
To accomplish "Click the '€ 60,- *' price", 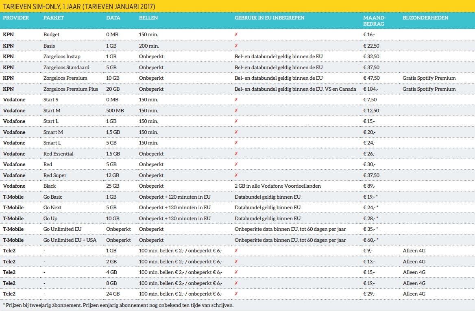I will pyautogui.click(x=370, y=240).
